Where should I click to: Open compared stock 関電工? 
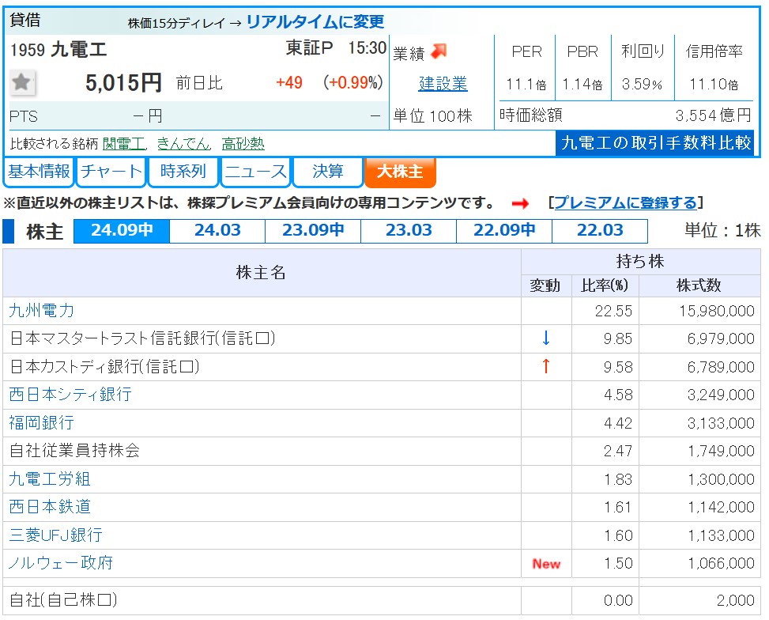pyautogui.click(x=124, y=143)
